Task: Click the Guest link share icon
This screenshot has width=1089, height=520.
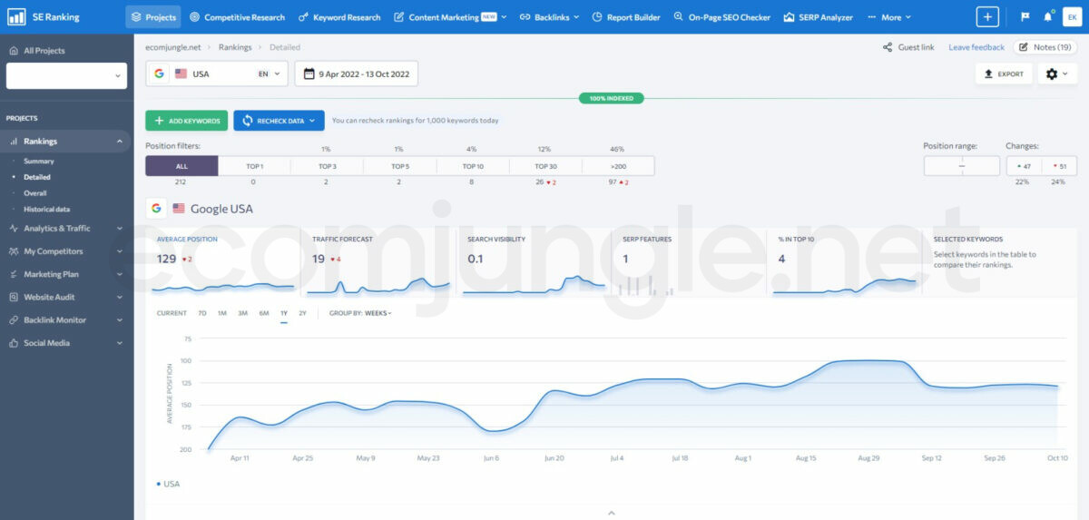Action: point(887,47)
